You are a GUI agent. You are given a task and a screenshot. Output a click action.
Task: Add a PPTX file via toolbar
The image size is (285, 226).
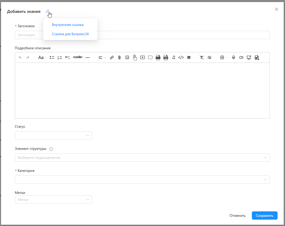tap(158, 58)
